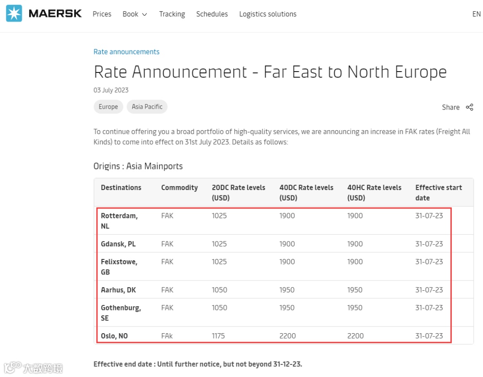
Task: Click the FAK commodity in Aarhus row
Action: coord(167,290)
